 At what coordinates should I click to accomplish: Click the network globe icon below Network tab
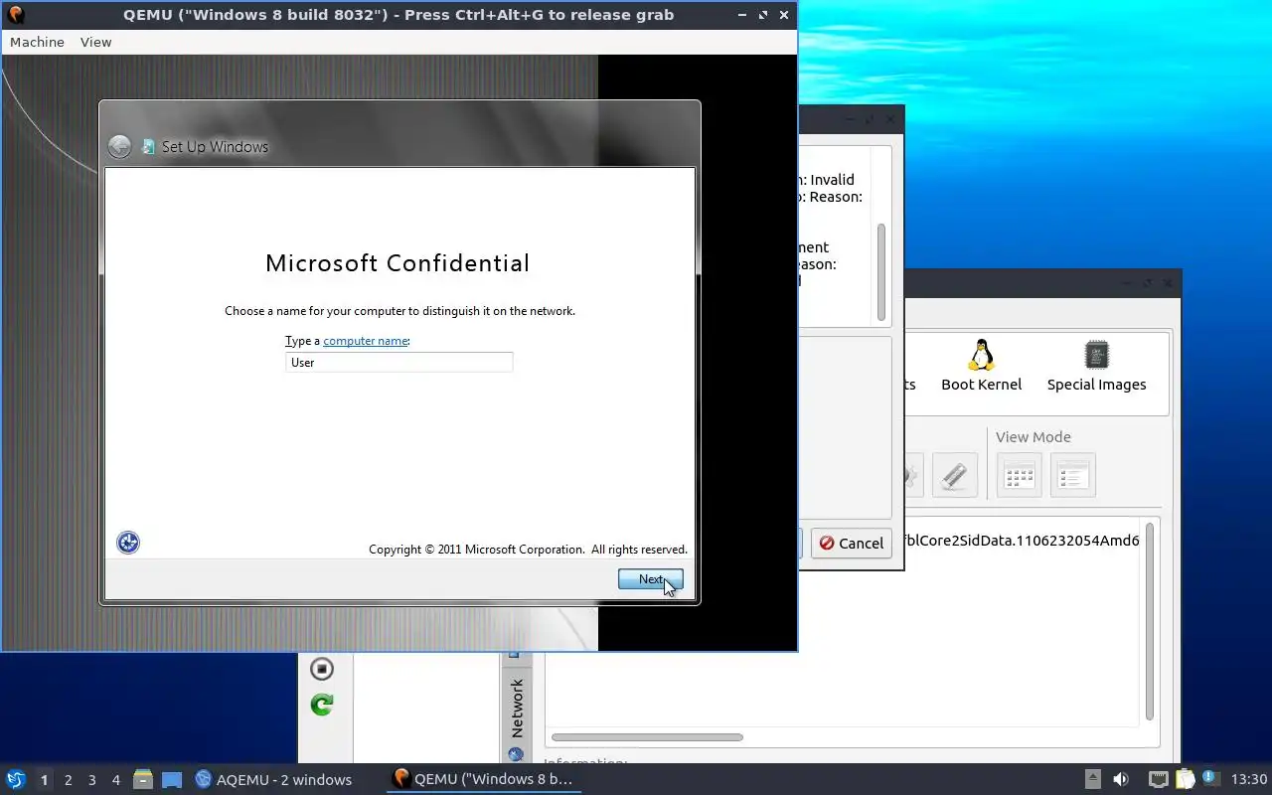tap(516, 755)
